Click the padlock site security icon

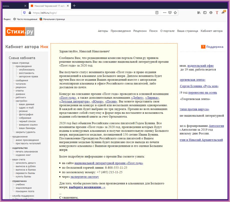[x=30, y=13]
